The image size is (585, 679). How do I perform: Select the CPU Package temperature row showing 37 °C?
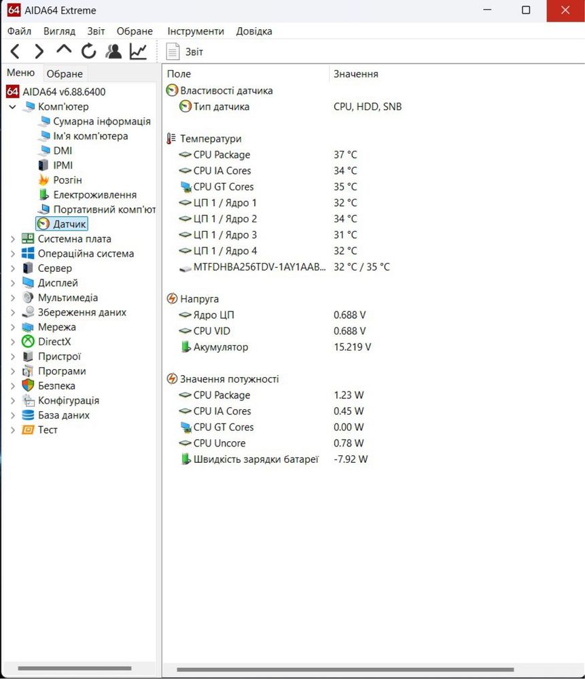click(268, 154)
